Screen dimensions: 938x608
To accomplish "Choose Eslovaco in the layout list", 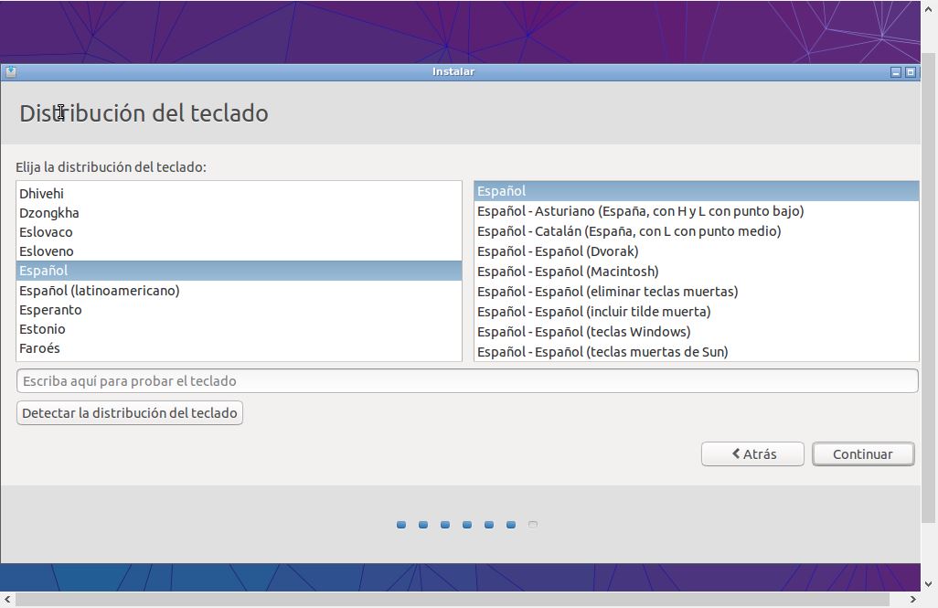I will 46,232.
